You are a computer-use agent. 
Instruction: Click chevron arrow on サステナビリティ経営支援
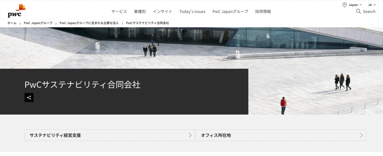tap(190, 135)
